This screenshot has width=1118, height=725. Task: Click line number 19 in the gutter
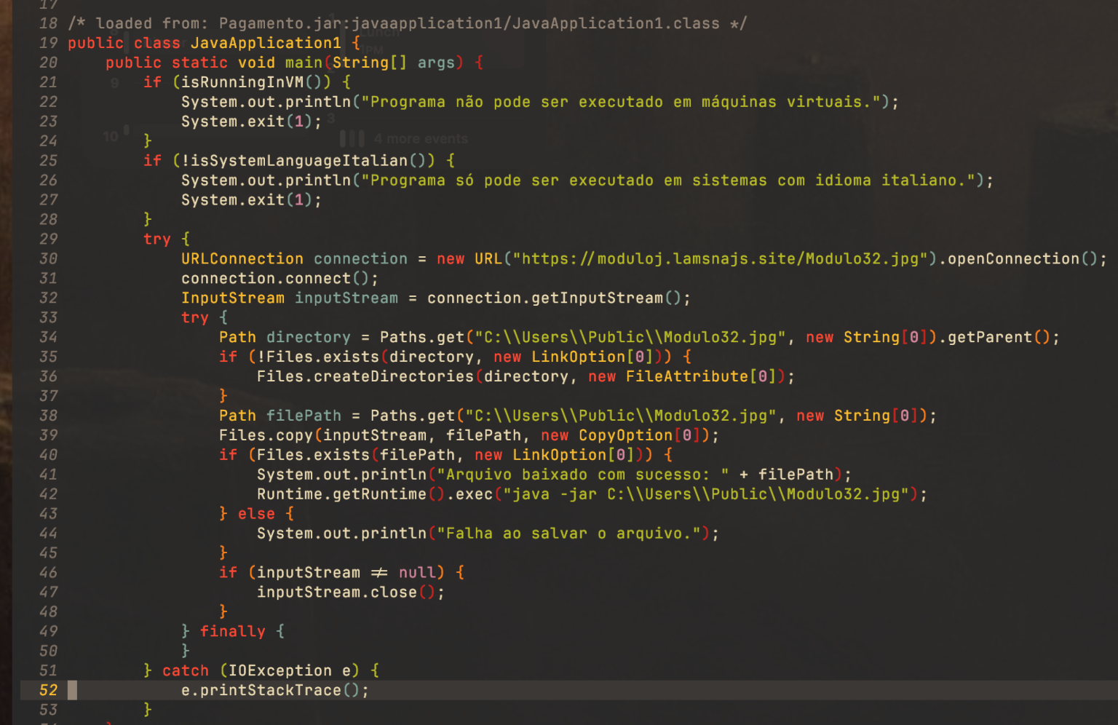click(x=48, y=43)
